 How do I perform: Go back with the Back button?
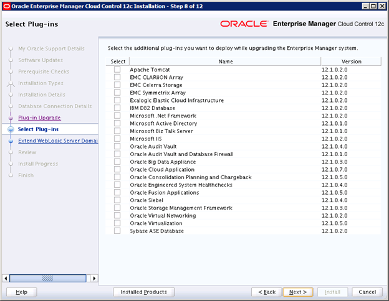pyautogui.click(x=267, y=292)
